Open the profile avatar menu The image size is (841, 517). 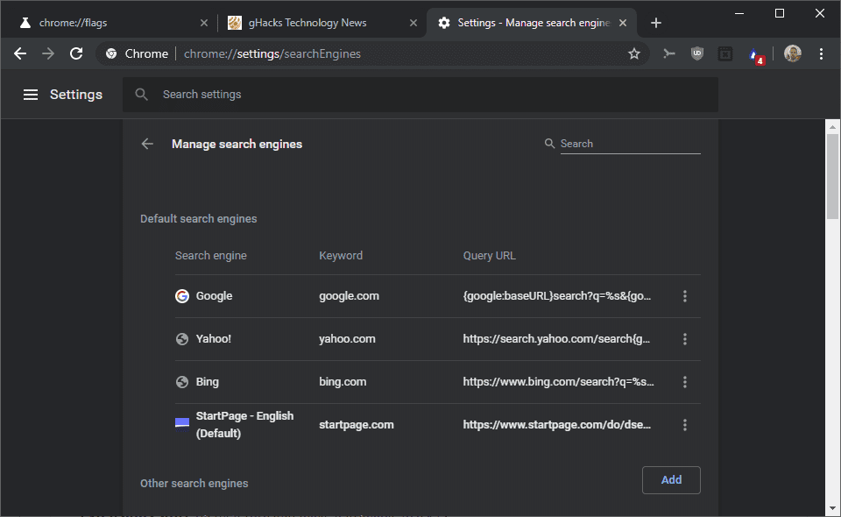coord(792,53)
